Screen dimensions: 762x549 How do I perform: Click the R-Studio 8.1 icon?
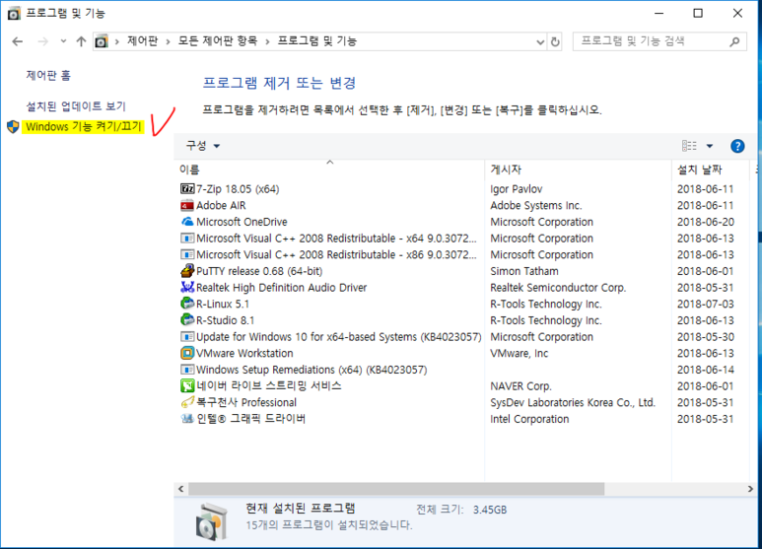pyautogui.click(x=187, y=320)
